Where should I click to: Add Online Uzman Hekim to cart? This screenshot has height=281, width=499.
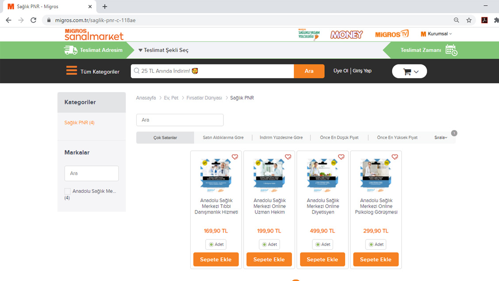tap(269, 259)
